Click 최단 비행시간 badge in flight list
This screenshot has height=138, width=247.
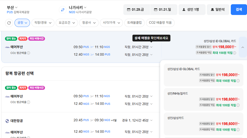click(36, 88)
